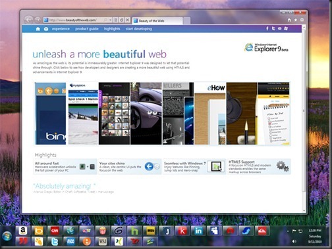Image resolution: width=332 pixels, height=249 pixels.
Task: Launch the WSJ pinned taskbar icon
Action: 102,242
